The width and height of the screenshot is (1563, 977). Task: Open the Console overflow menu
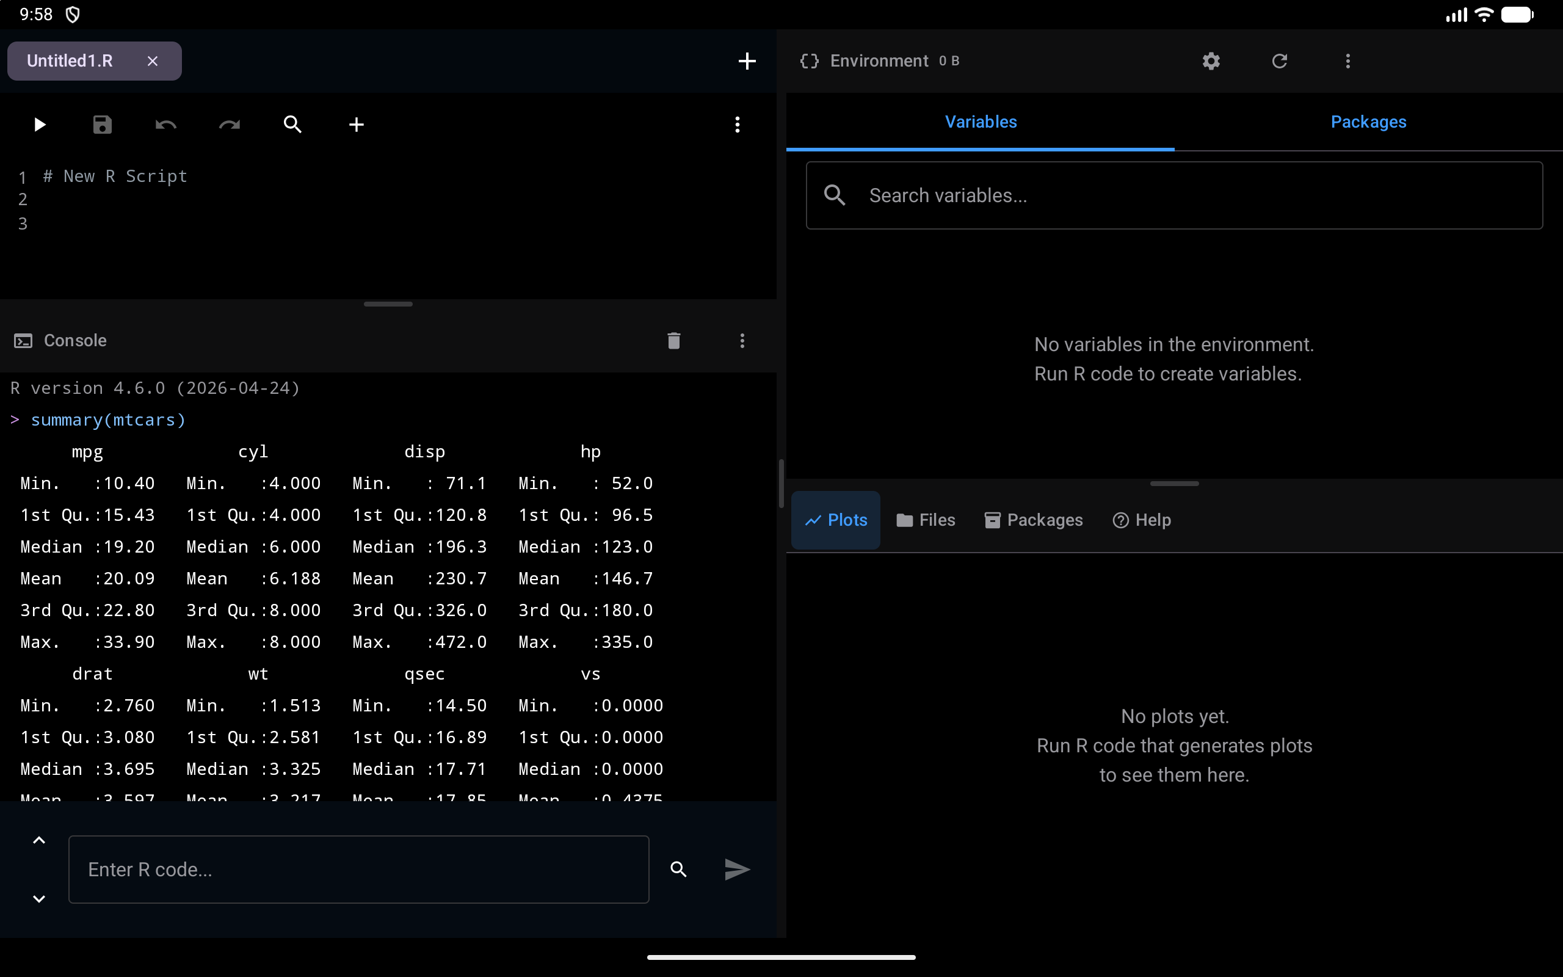(742, 341)
